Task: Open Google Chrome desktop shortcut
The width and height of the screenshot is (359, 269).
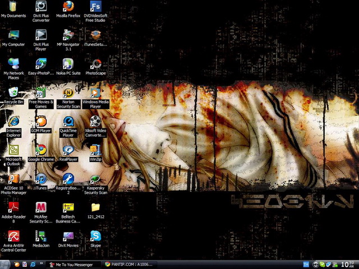Action: click(x=41, y=150)
